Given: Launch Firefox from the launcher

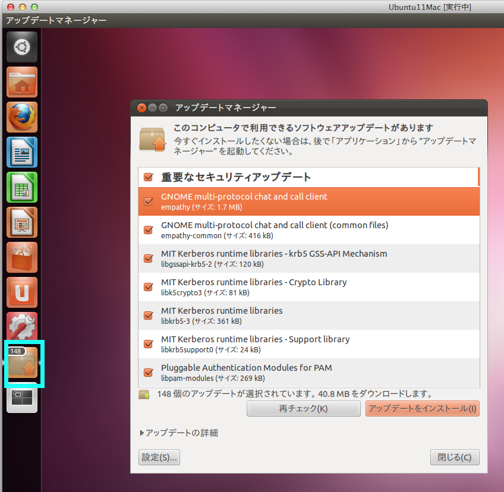Looking at the screenshot, I should tap(22, 117).
